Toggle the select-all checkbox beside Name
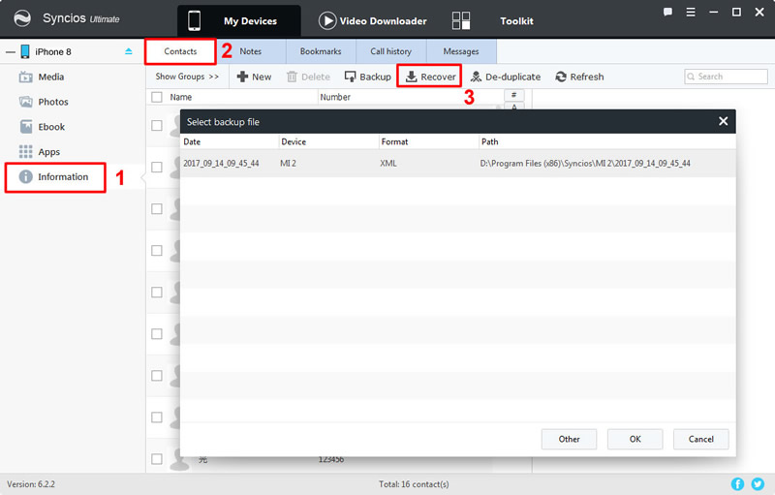 [x=157, y=97]
